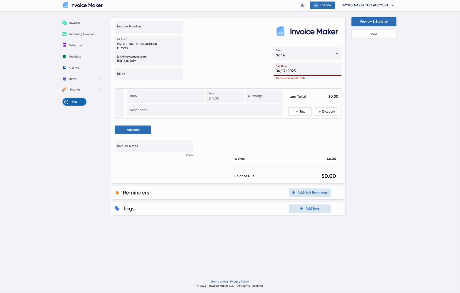Open the Help button

point(74,102)
